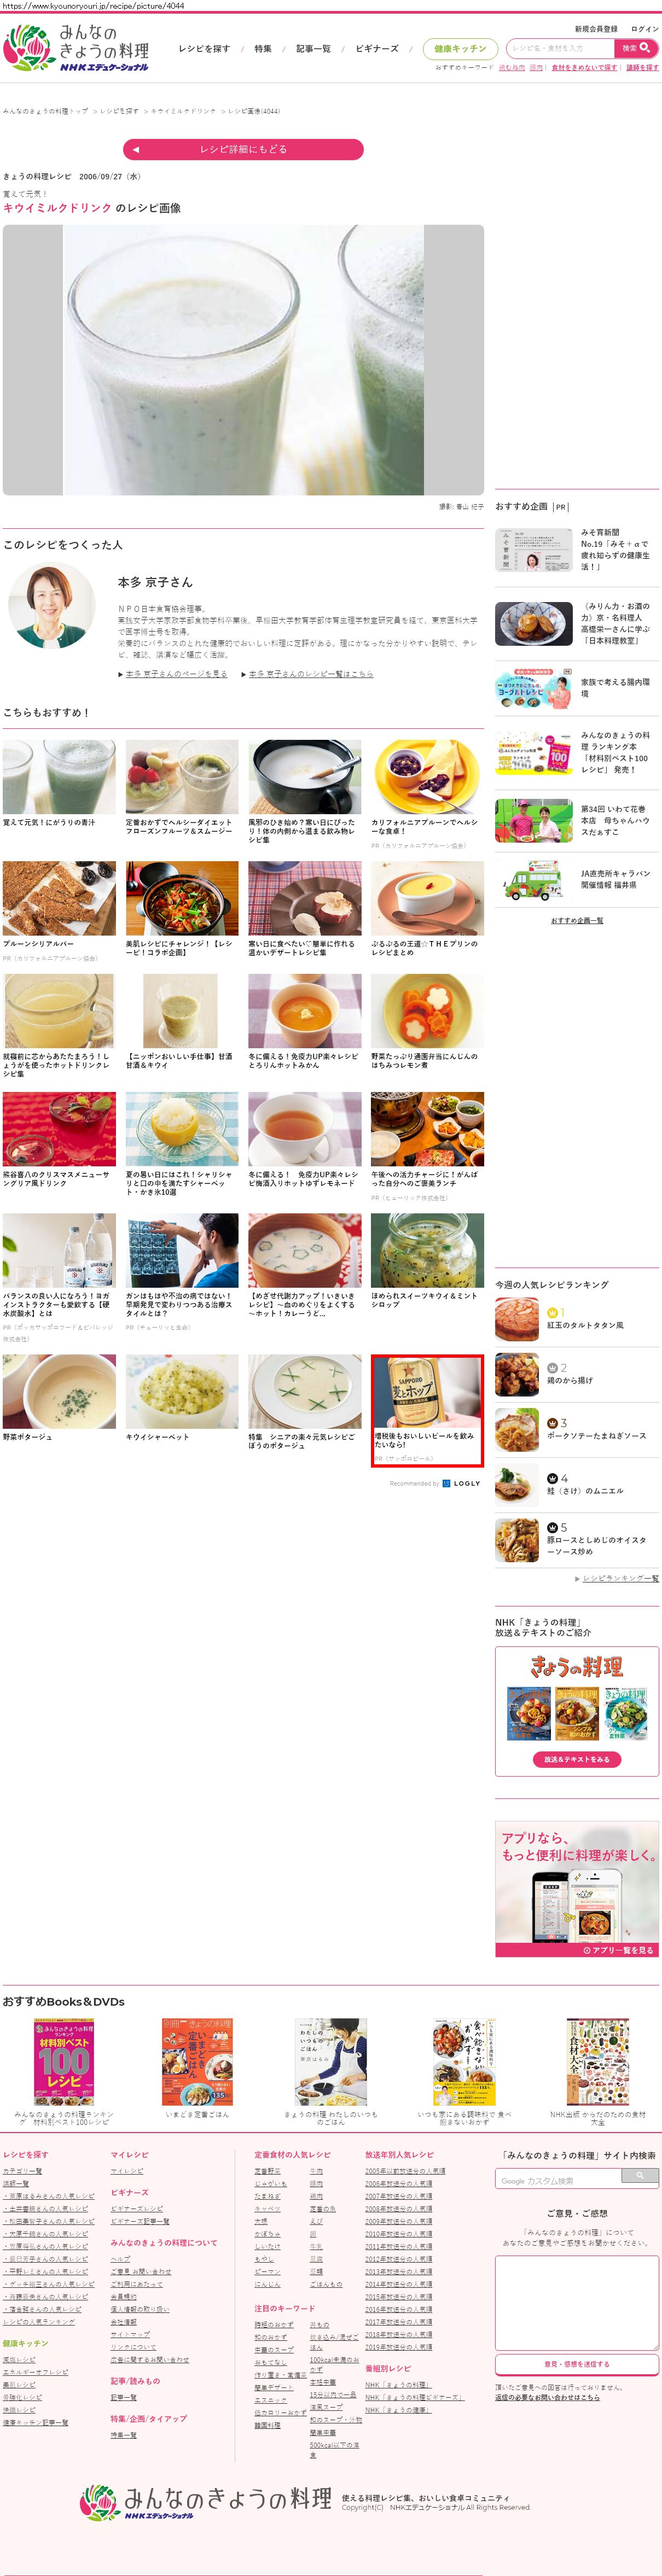Click the 健康キッチン button
Image resolution: width=662 pixels, height=2576 pixels.
tap(460, 48)
